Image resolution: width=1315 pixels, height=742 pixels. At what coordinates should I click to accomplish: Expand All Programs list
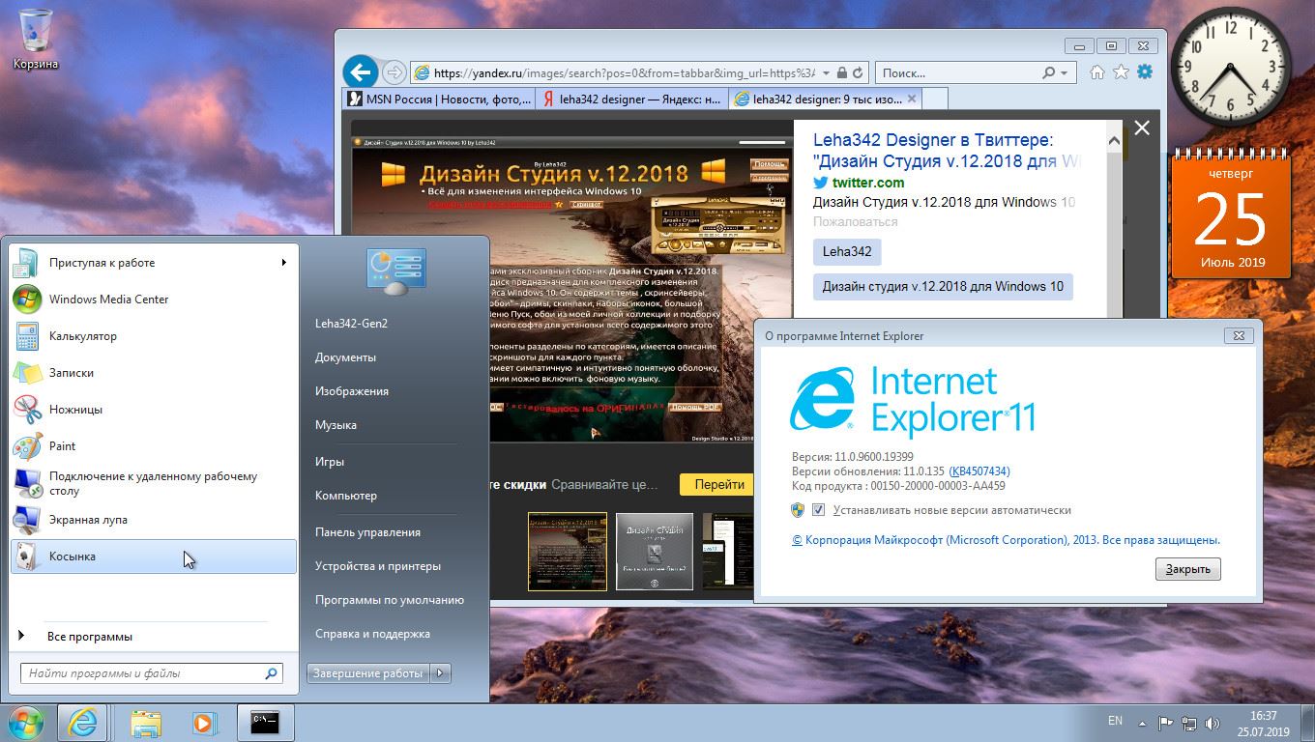click(89, 637)
